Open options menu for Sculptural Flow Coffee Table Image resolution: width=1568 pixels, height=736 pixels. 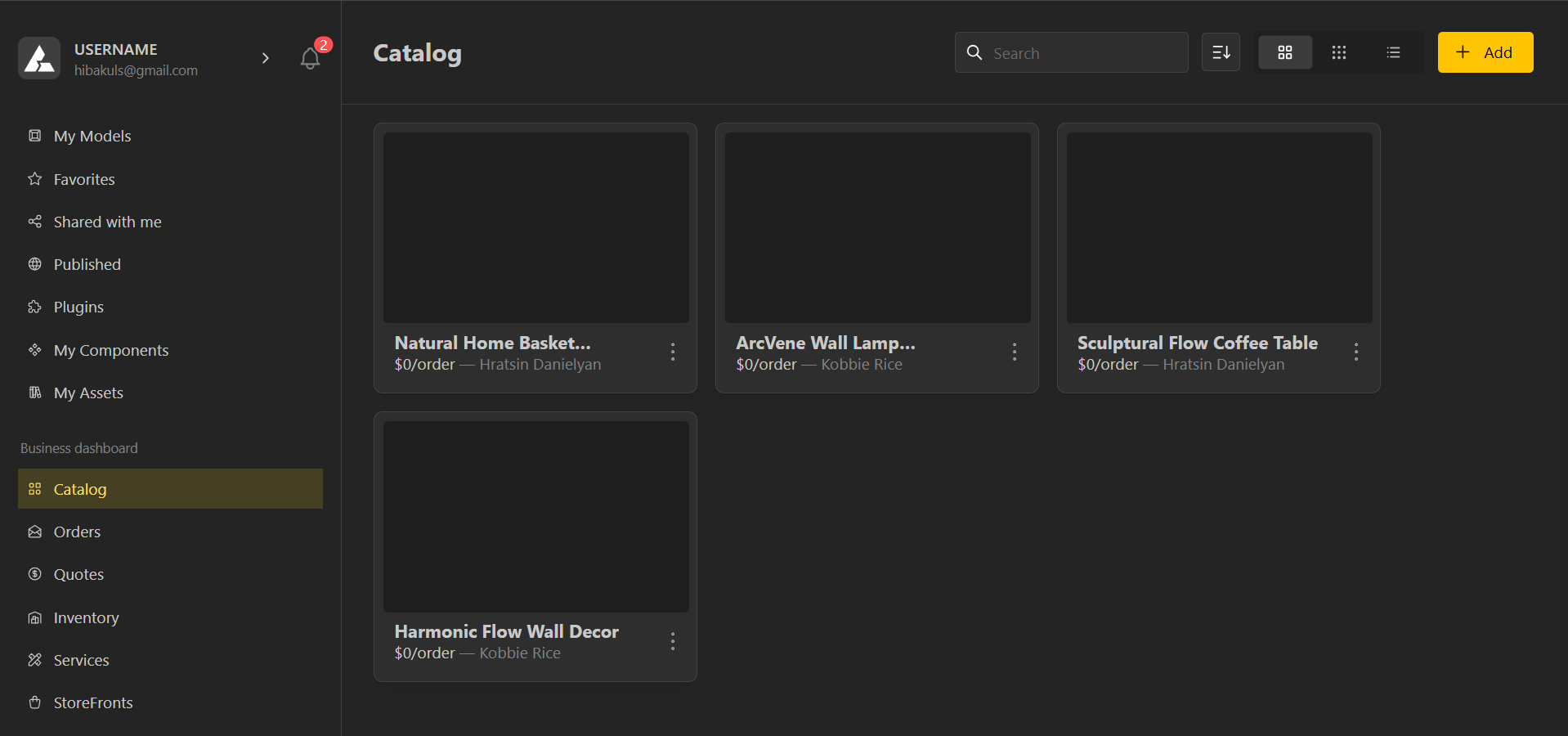click(1356, 352)
